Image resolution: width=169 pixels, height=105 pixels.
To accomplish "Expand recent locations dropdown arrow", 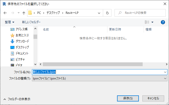I will [x=18, y=13].
